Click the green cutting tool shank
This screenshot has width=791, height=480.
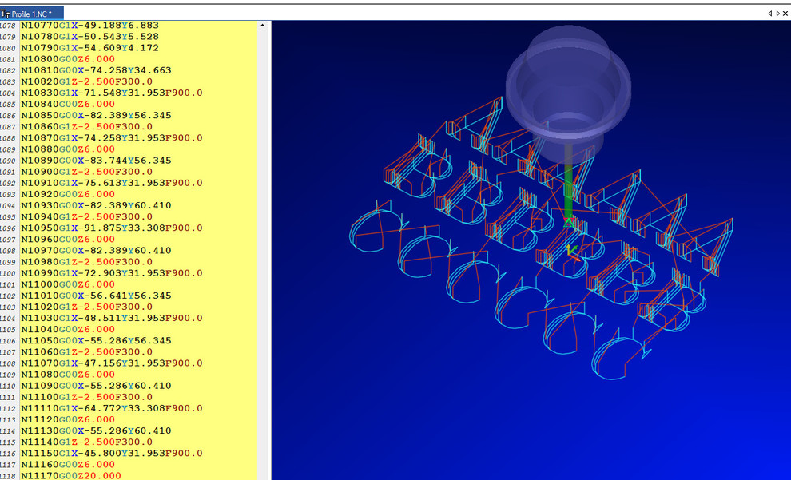[x=568, y=184]
